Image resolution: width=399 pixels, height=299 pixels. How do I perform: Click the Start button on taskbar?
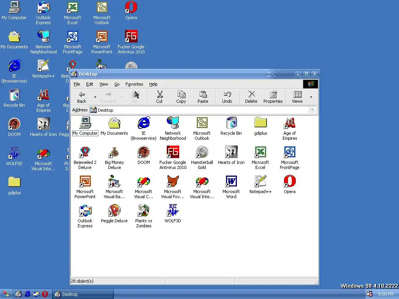coord(5,294)
